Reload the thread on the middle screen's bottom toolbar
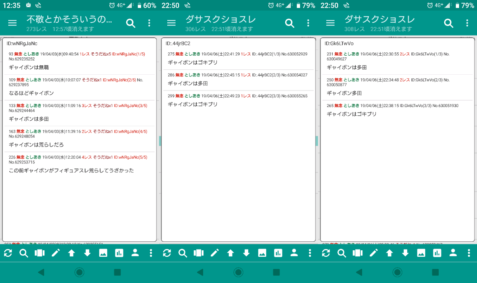The image size is (477, 283). (167, 253)
